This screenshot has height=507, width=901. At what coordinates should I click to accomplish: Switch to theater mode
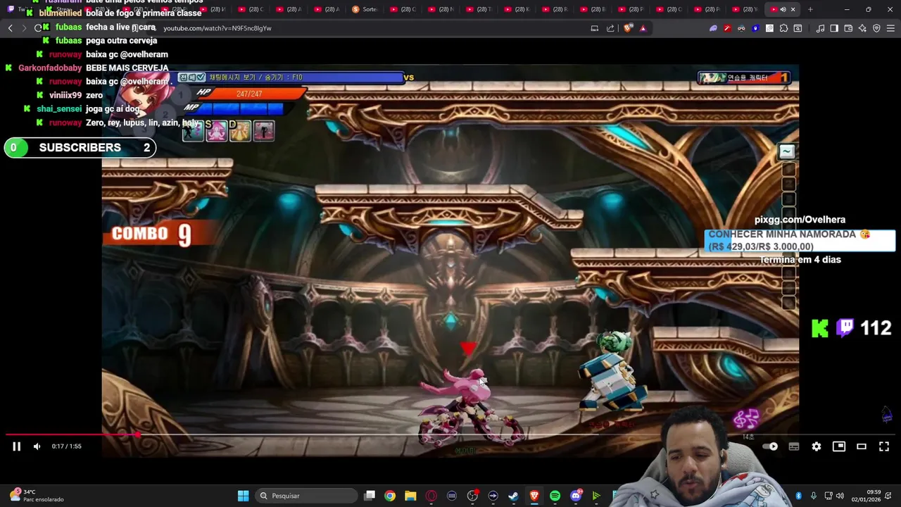click(862, 446)
